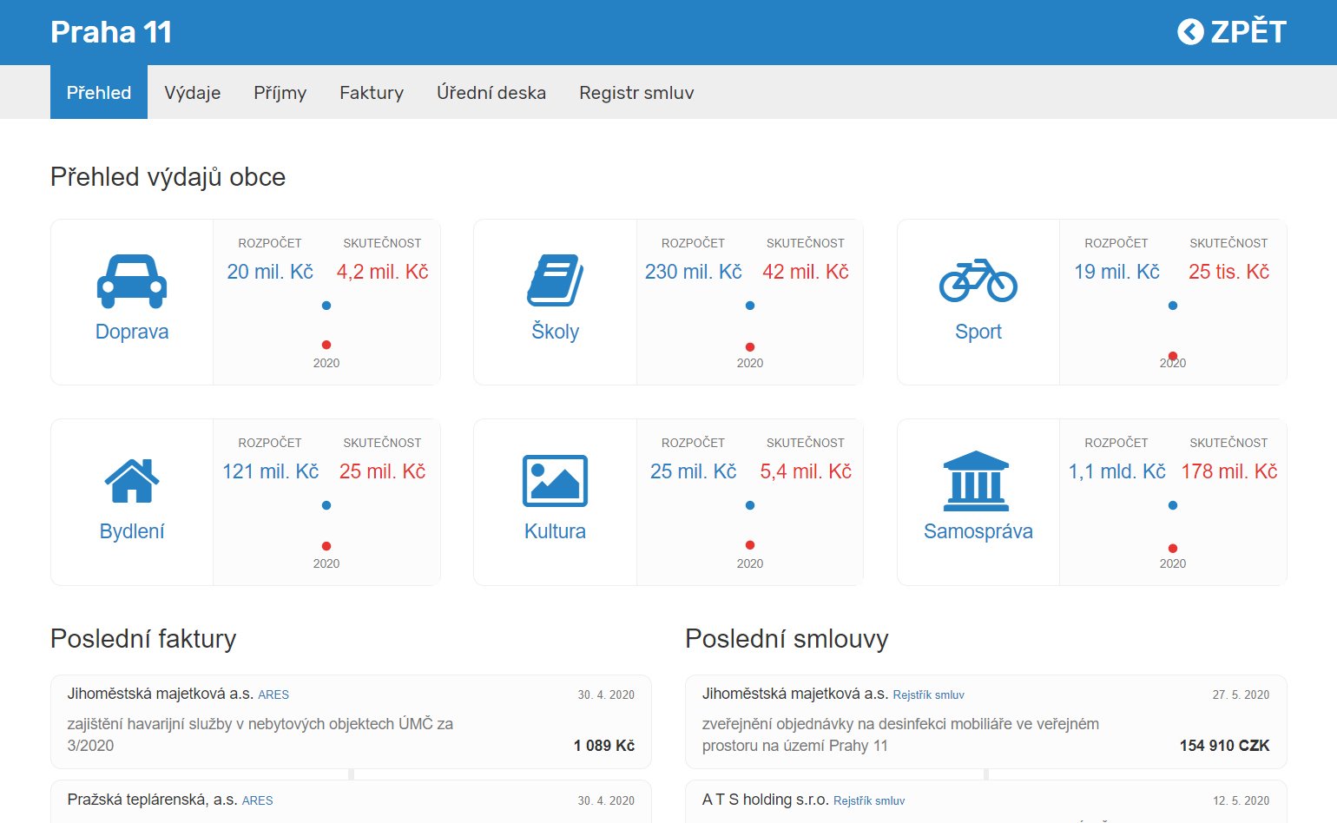
Task: Switch to the Příjmy tab
Action: click(280, 93)
